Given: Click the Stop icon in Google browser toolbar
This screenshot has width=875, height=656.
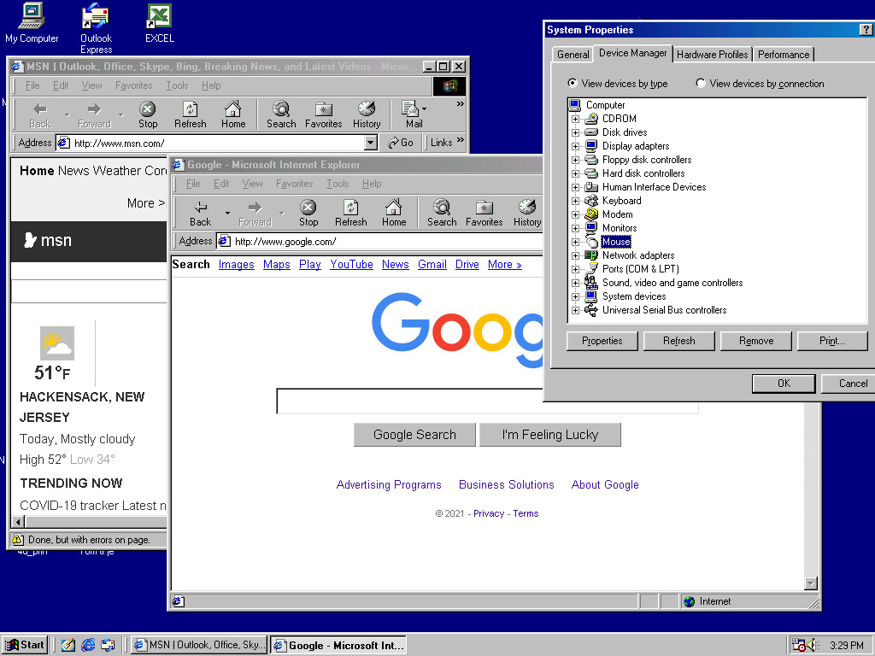Looking at the screenshot, I should [308, 208].
